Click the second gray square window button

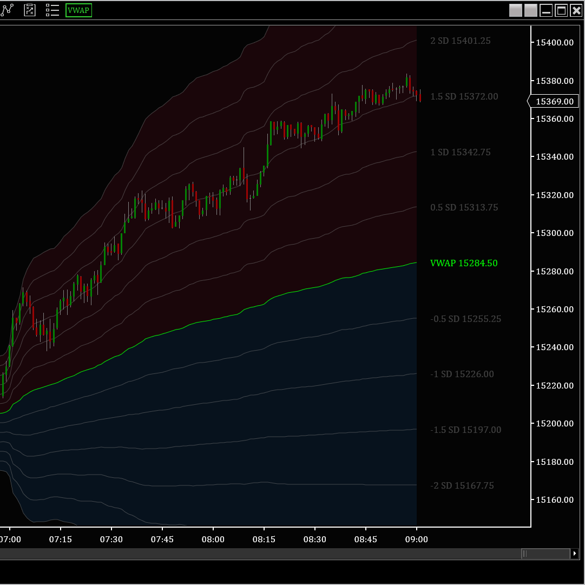pyautogui.click(x=531, y=10)
